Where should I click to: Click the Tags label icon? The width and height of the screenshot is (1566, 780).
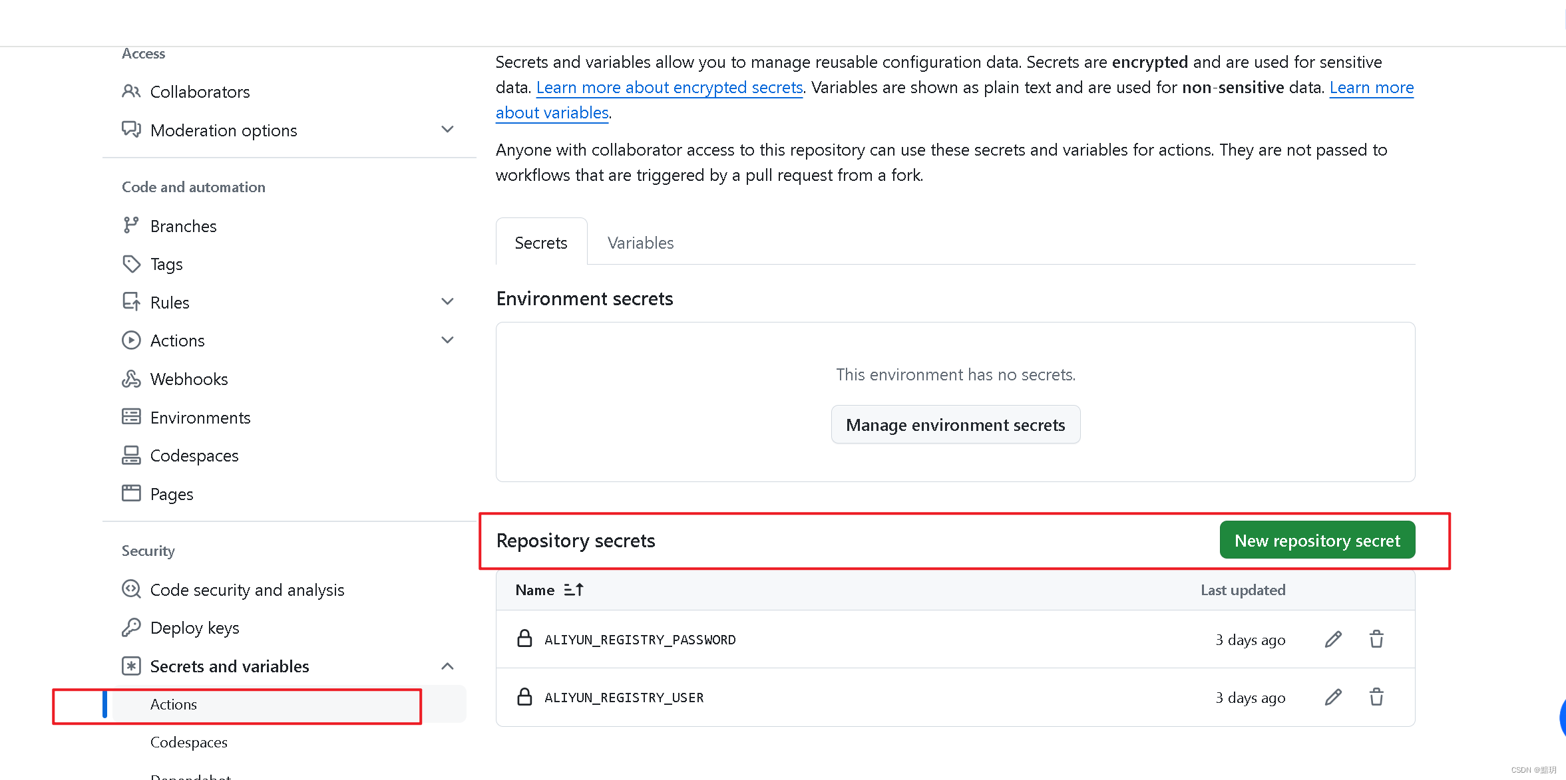click(131, 264)
